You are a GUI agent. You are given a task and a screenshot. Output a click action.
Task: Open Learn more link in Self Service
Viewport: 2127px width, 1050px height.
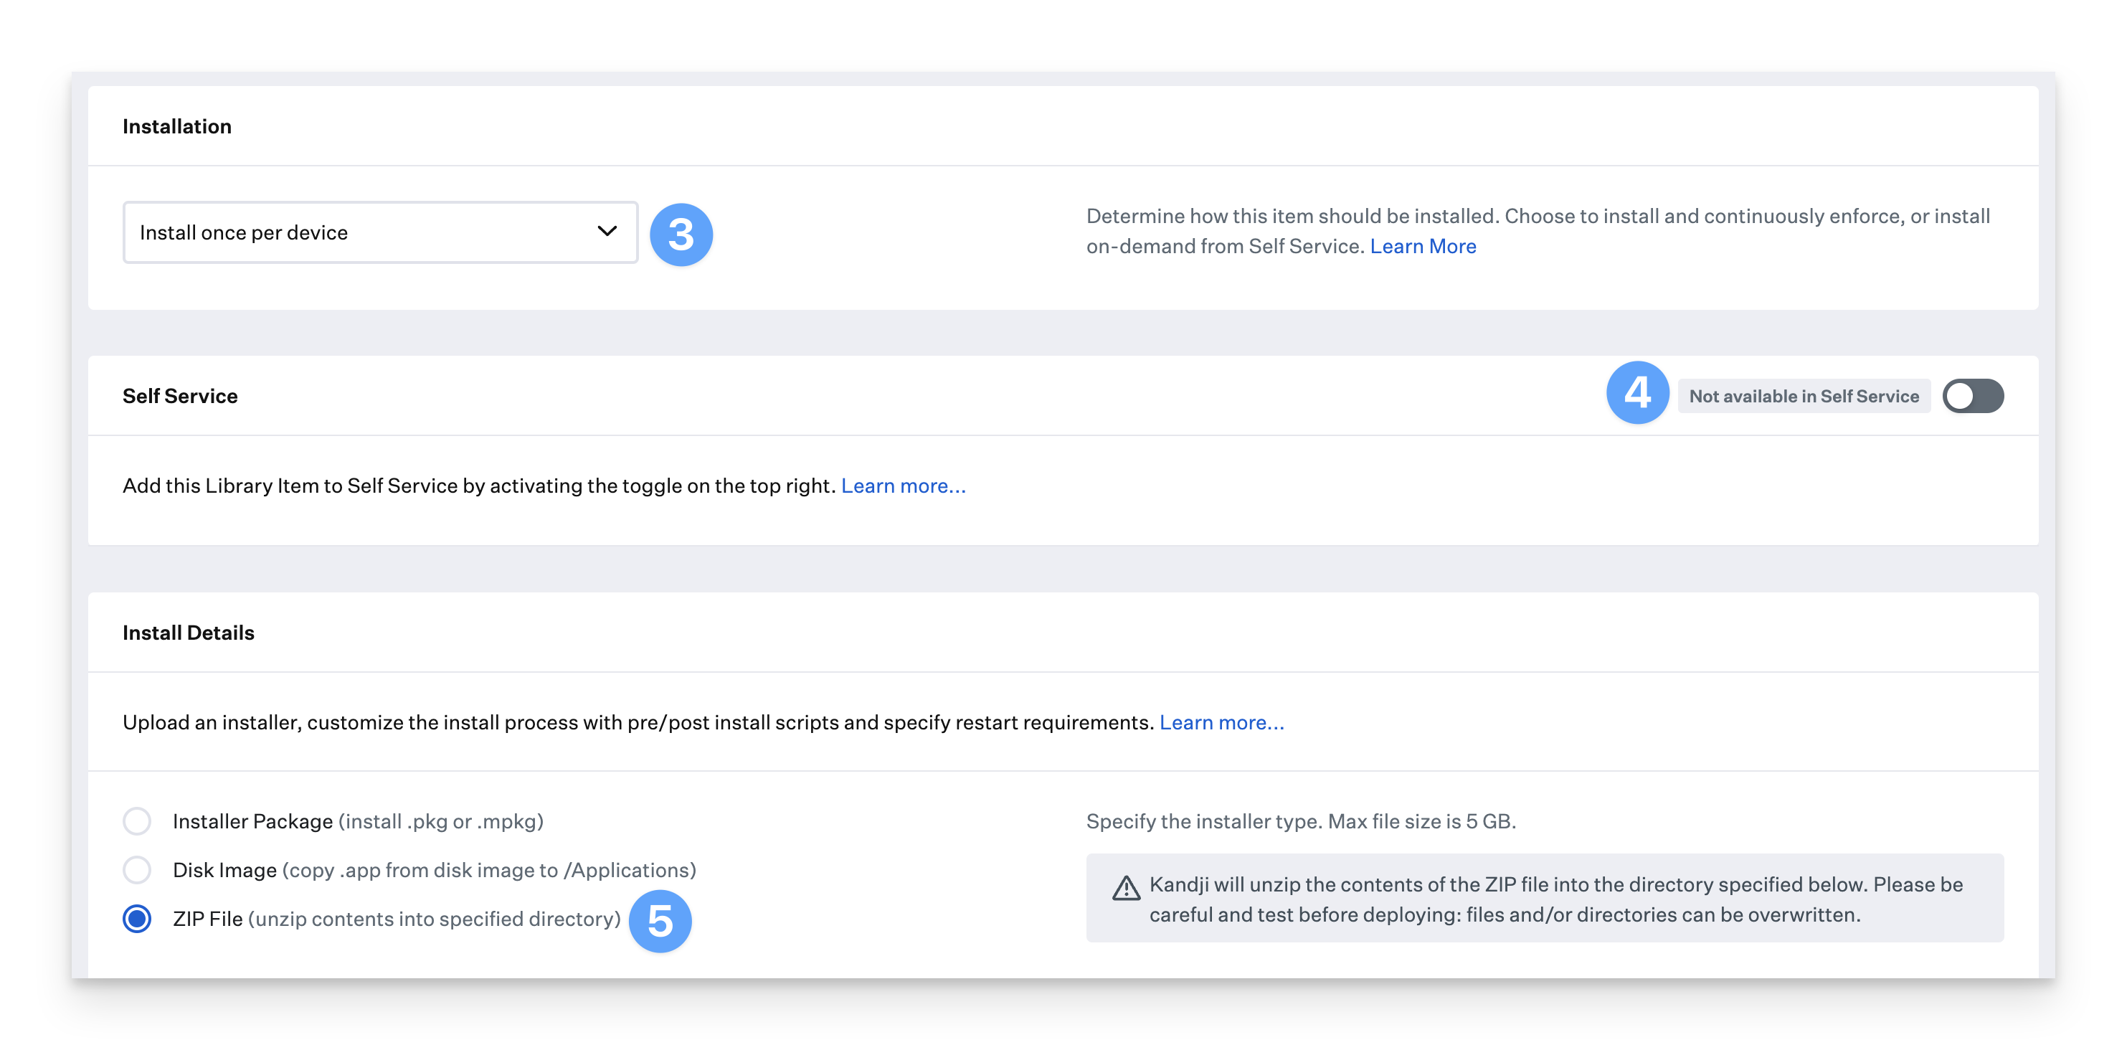coord(902,486)
